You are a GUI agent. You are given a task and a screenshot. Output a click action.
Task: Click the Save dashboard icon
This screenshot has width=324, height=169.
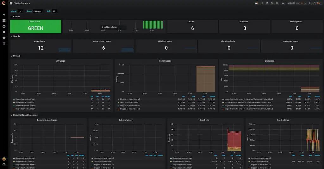click(x=272, y=3)
